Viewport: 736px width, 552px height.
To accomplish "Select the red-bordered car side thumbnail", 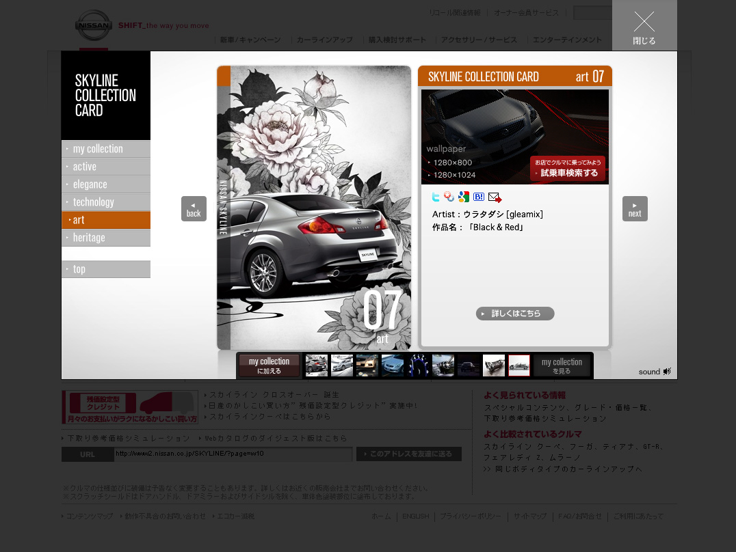I will [519, 365].
